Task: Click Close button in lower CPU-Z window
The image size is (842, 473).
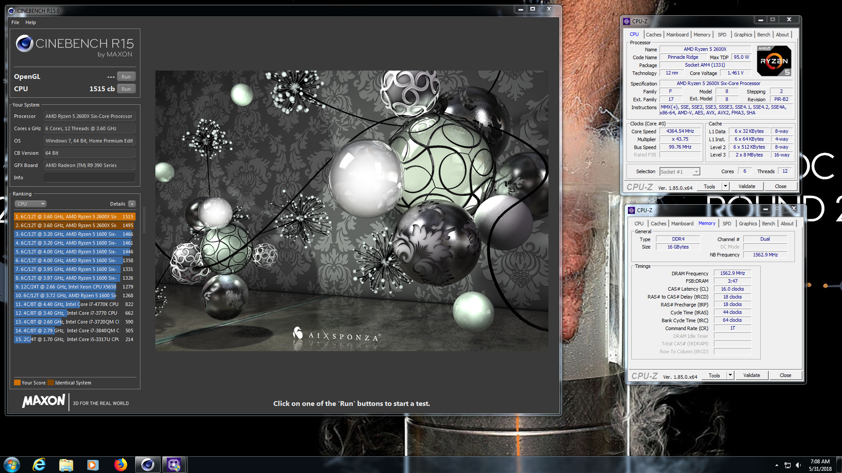Action: pyautogui.click(x=785, y=375)
